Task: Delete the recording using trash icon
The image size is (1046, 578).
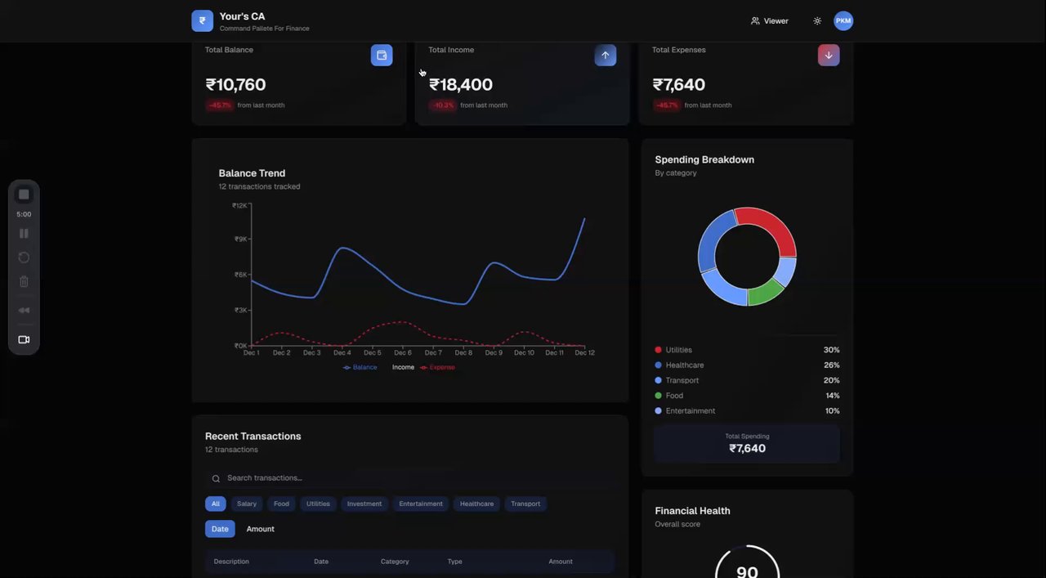Action: pyautogui.click(x=24, y=282)
